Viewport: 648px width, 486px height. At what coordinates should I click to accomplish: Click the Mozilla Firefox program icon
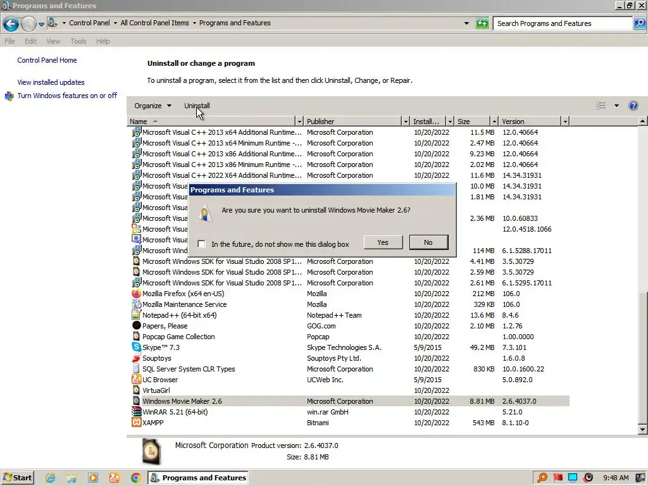click(137, 294)
